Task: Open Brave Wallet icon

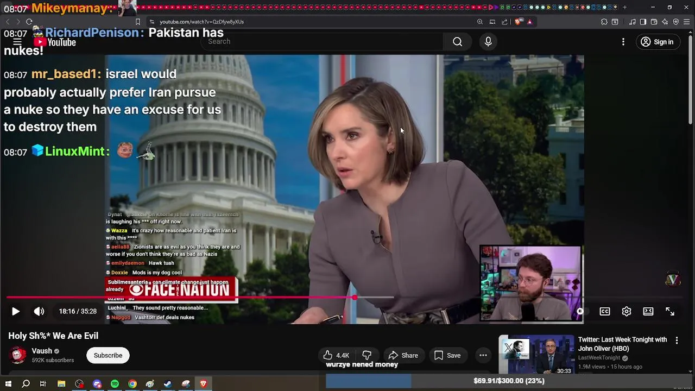Action: pyautogui.click(x=654, y=22)
